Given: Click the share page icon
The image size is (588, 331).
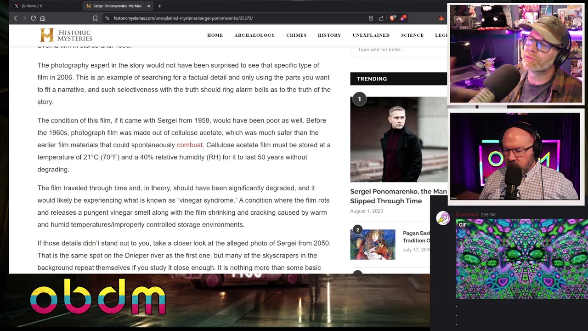Looking at the screenshot, I should click(x=381, y=18).
